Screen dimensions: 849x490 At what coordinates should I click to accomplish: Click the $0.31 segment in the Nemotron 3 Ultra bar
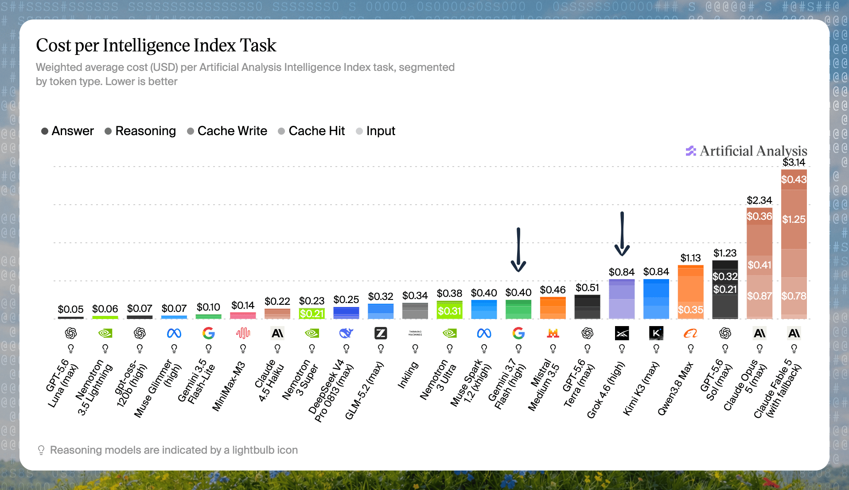tap(450, 311)
